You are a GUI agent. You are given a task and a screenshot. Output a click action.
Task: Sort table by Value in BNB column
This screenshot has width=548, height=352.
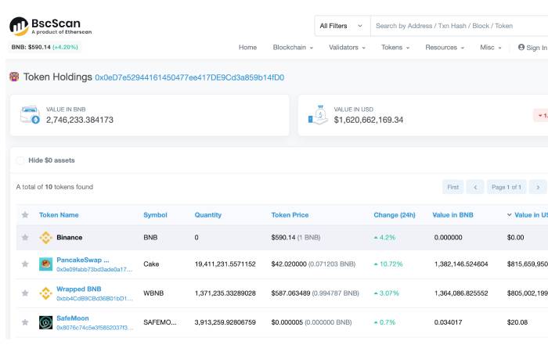coord(452,215)
